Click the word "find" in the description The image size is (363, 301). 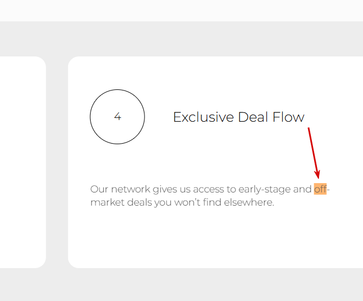212,202
